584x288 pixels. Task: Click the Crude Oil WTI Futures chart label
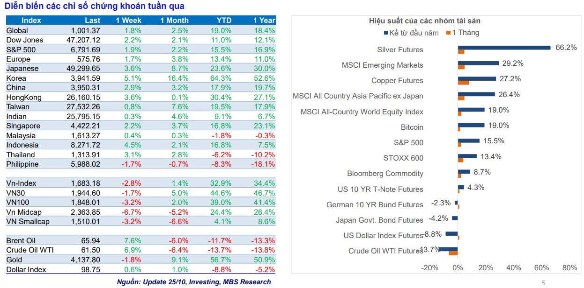[385, 251]
